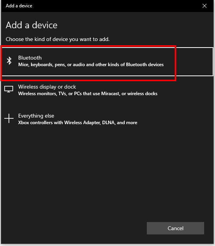
Task: Click the large Add a device heading
Action: pos(32,25)
